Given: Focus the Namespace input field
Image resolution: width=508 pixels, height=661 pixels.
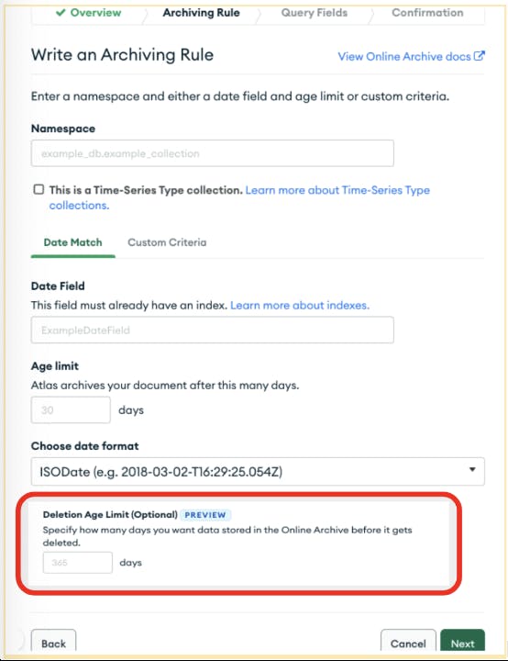Looking at the screenshot, I should (x=213, y=153).
